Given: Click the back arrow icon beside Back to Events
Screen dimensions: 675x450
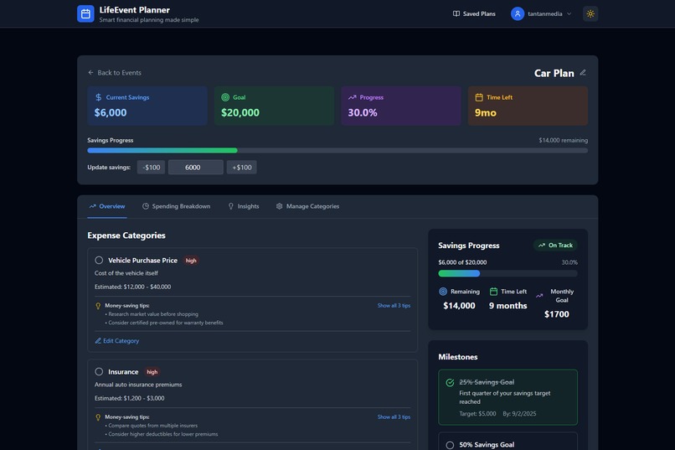Looking at the screenshot, I should pos(90,73).
